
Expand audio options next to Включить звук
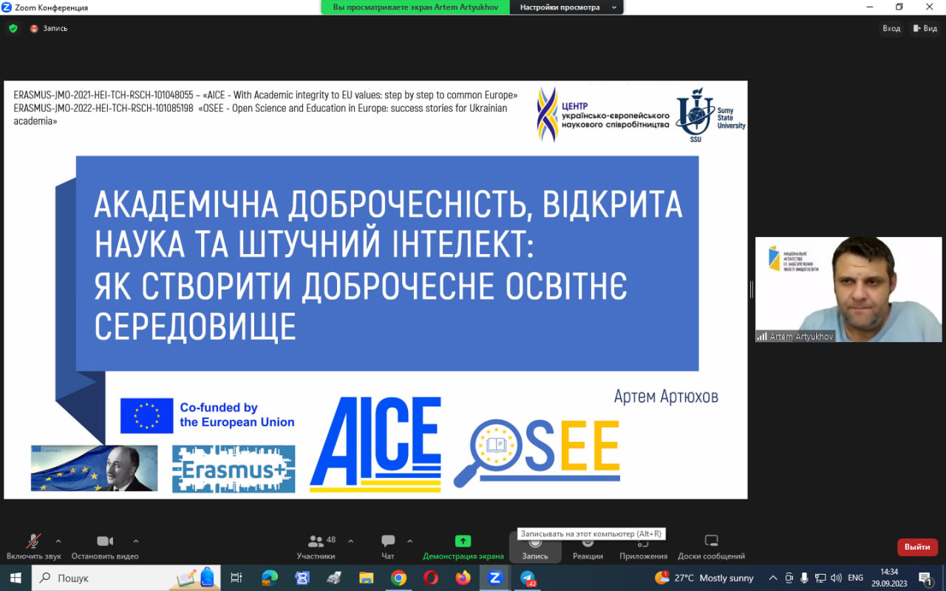[58, 541]
